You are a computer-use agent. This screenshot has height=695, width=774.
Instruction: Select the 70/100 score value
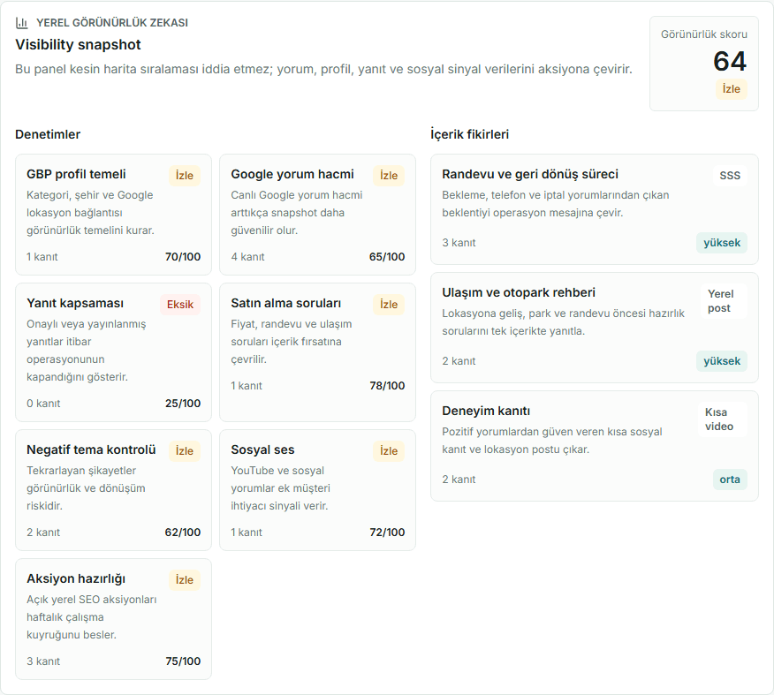(x=183, y=257)
